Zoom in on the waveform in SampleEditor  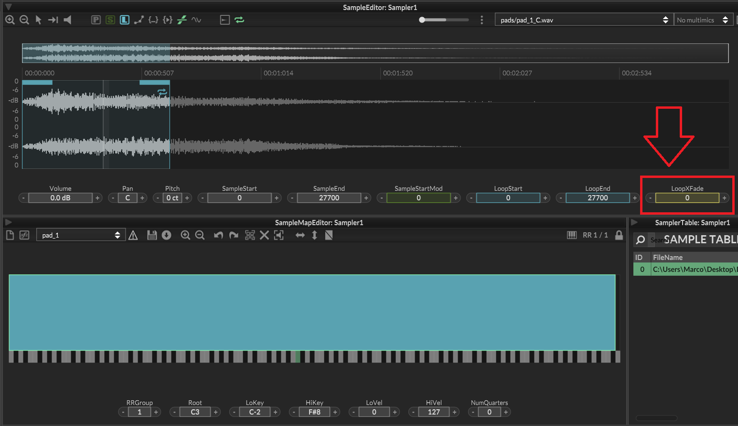tap(10, 20)
